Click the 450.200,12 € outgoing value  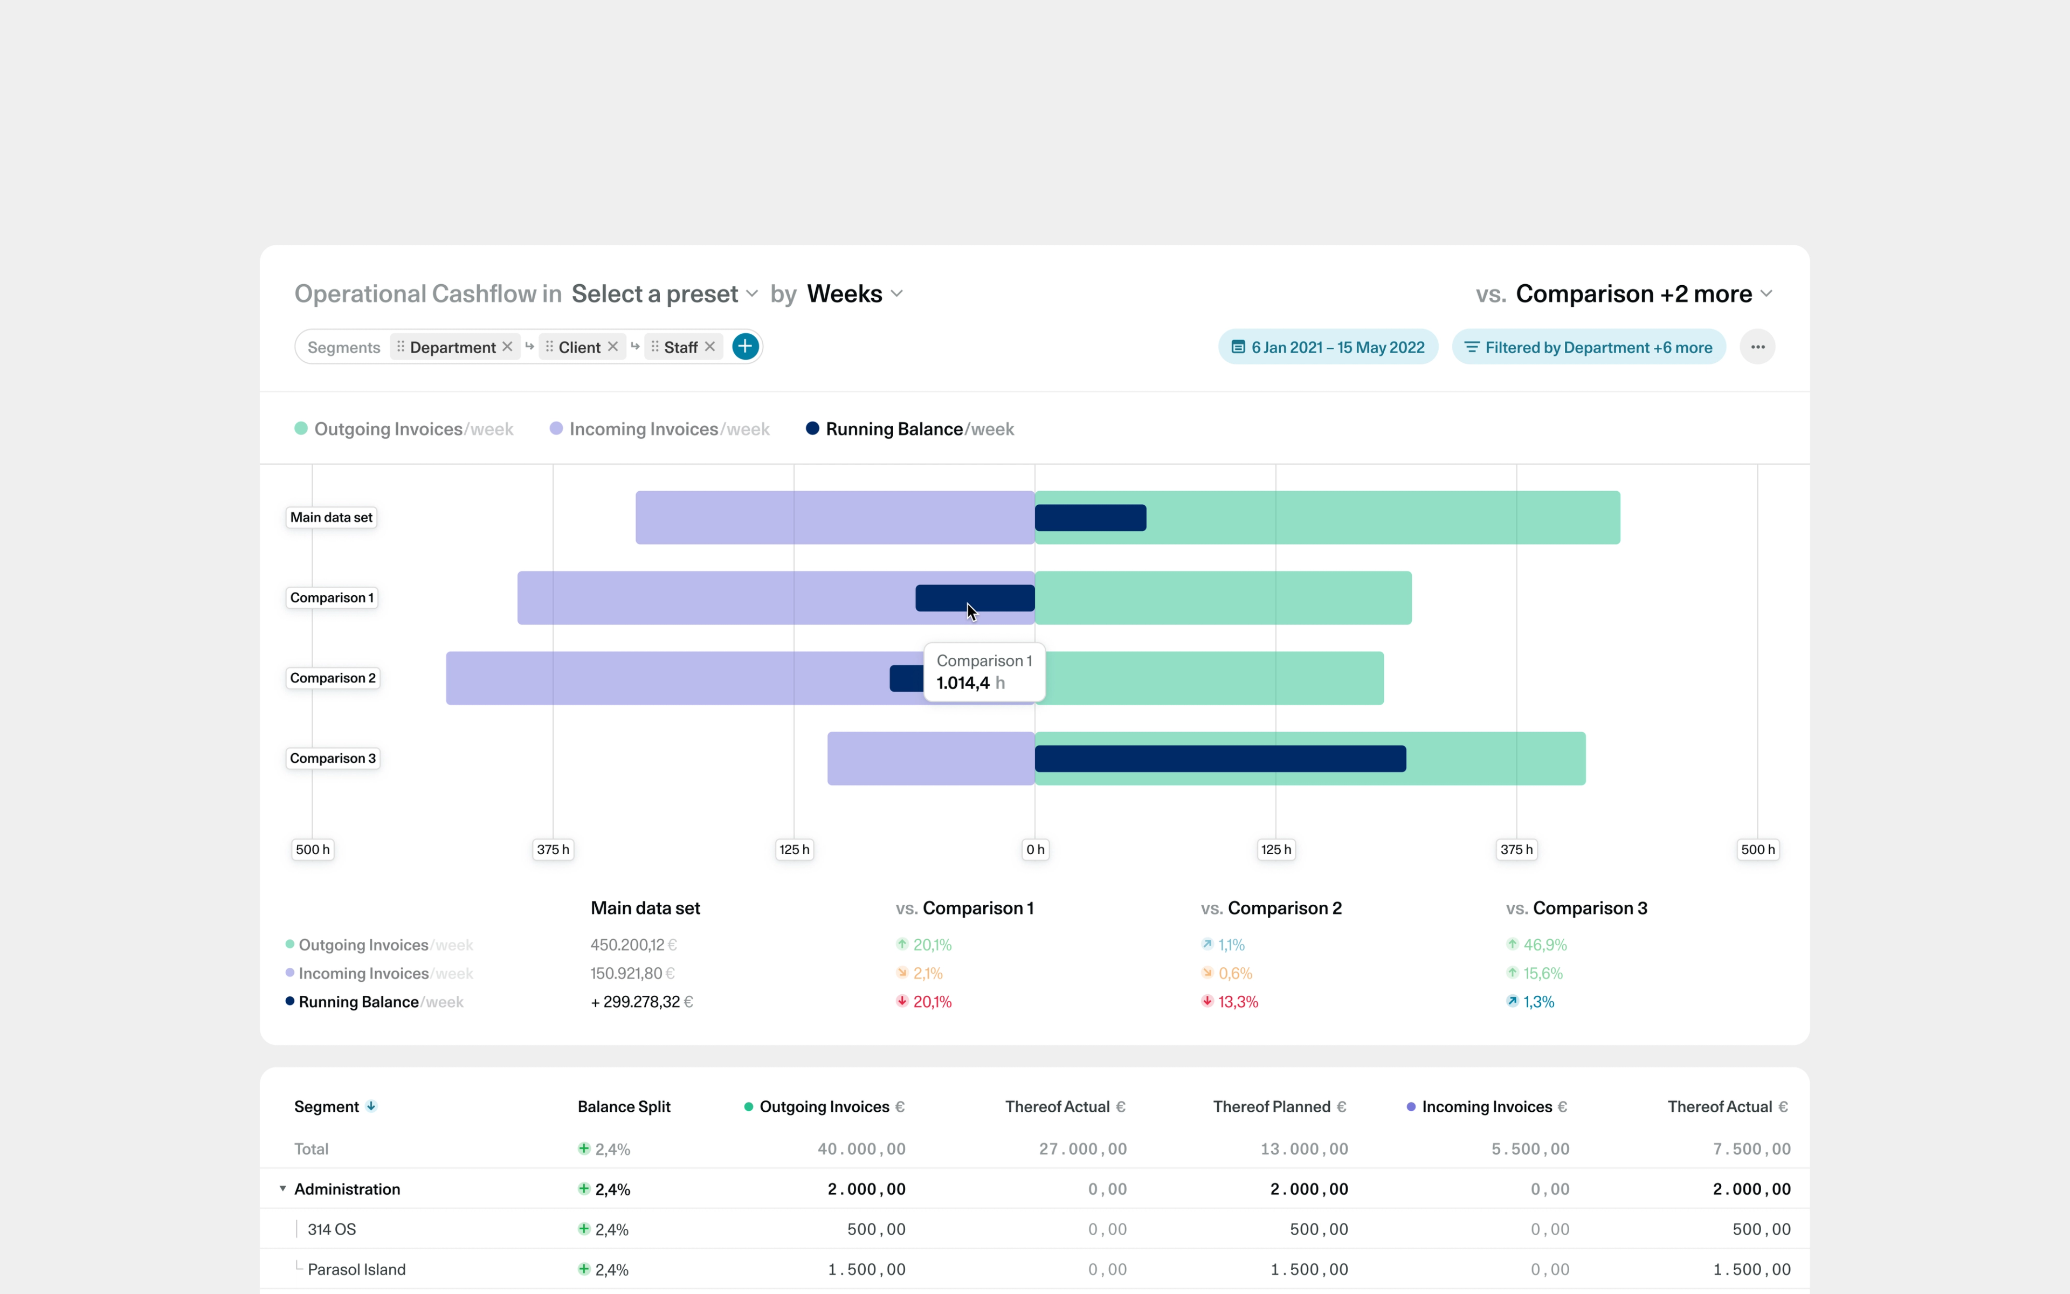(634, 945)
